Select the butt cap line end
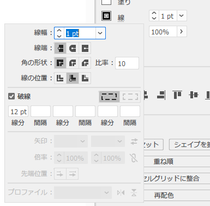210x206 pixels. [x=60, y=48]
